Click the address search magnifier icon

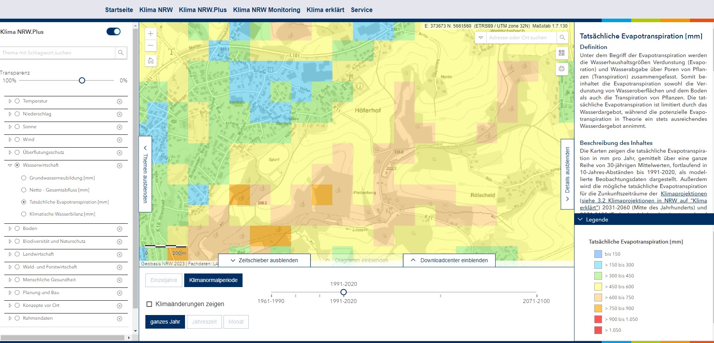pyautogui.click(x=562, y=38)
